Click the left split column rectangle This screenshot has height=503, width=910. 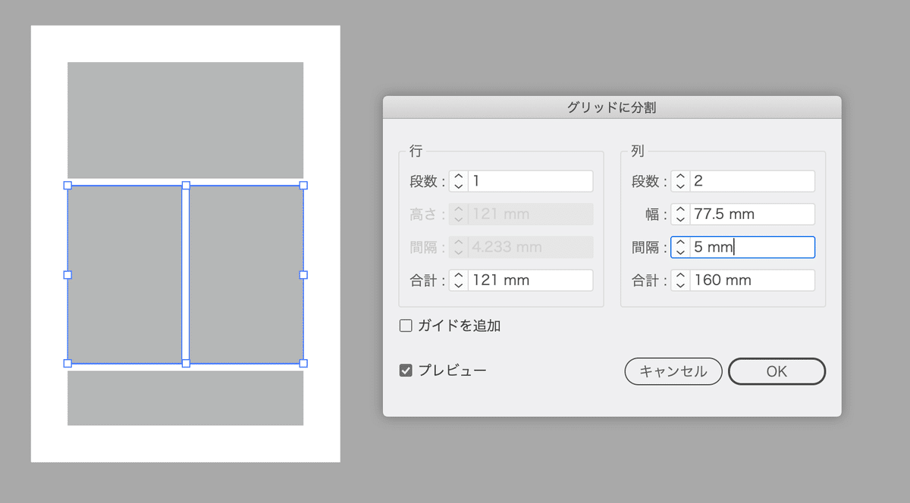tap(124, 274)
